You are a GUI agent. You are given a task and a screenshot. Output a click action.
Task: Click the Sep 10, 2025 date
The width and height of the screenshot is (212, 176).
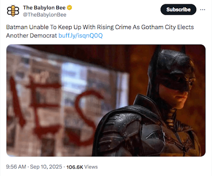(46, 167)
